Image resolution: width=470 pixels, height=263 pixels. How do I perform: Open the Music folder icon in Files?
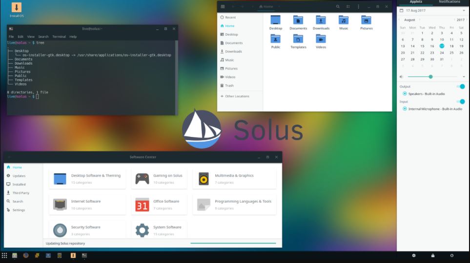coord(344,20)
